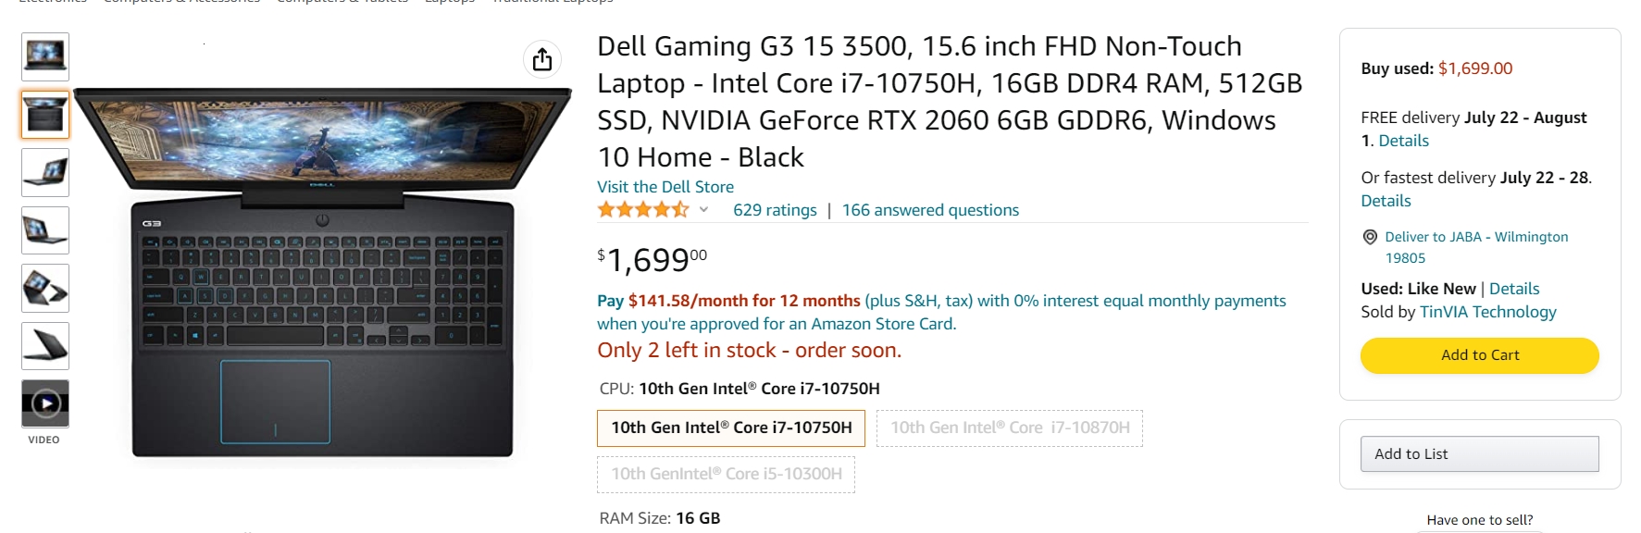Open the star rating dropdown chevron

click(703, 210)
